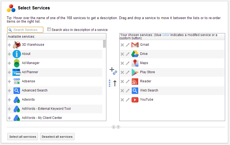
Task: Enable search in service description checkbox
Action: tap(49, 29)
